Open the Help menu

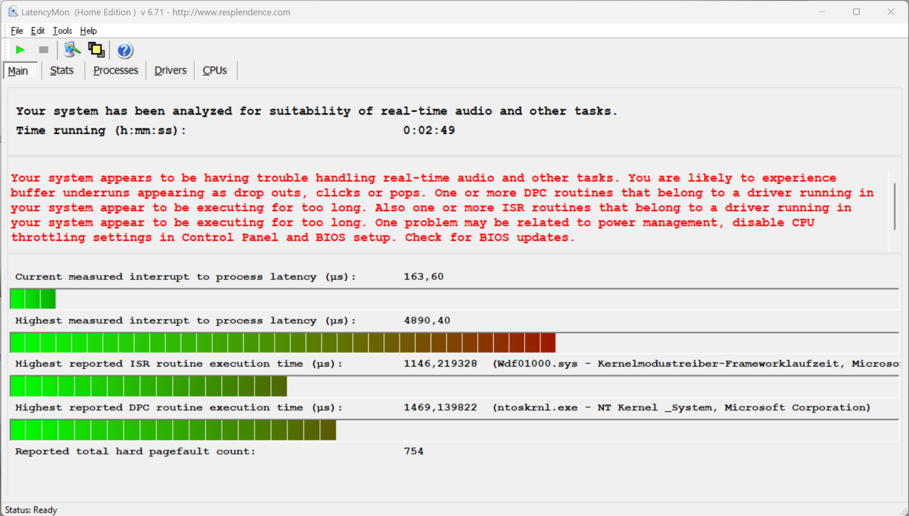coord(88,31)
